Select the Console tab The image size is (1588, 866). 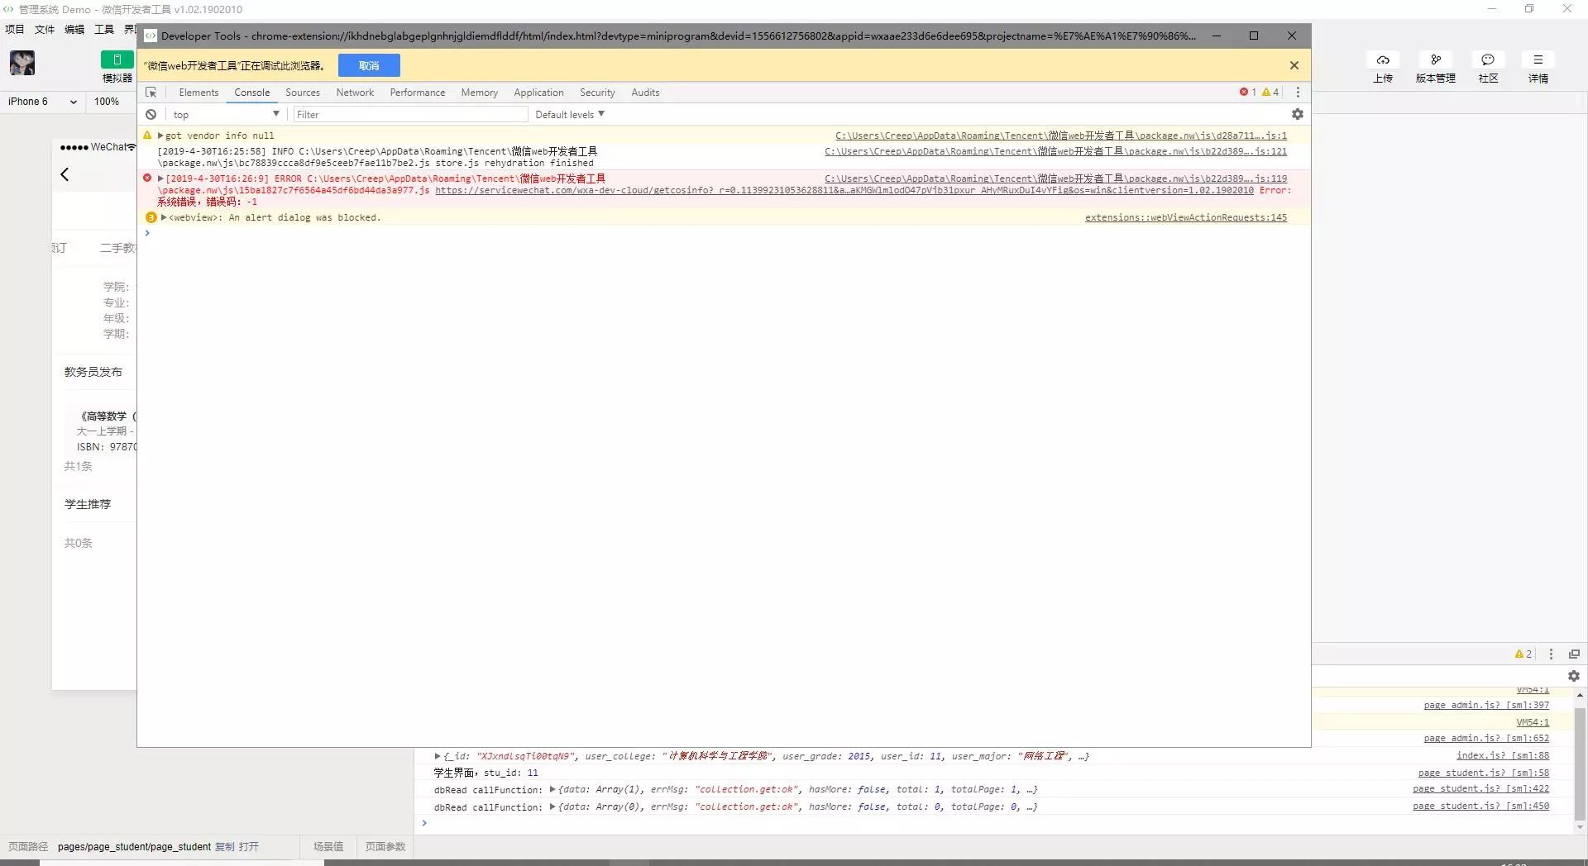click(x=251, y=93)
